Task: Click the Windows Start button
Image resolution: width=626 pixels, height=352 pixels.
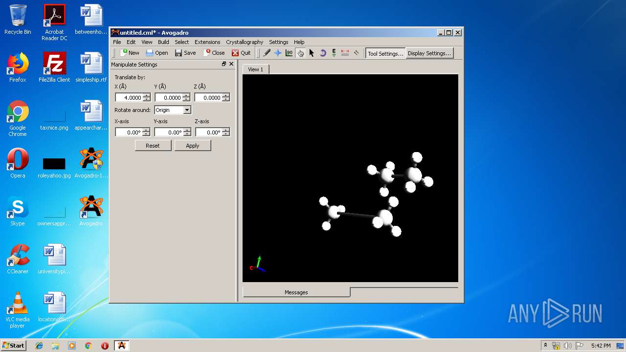Action: point(14,345)
